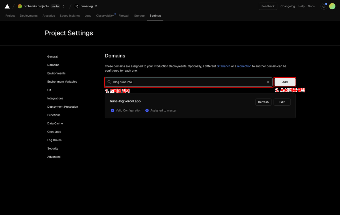Open Environments in settings sidebar

click(56, 73)
